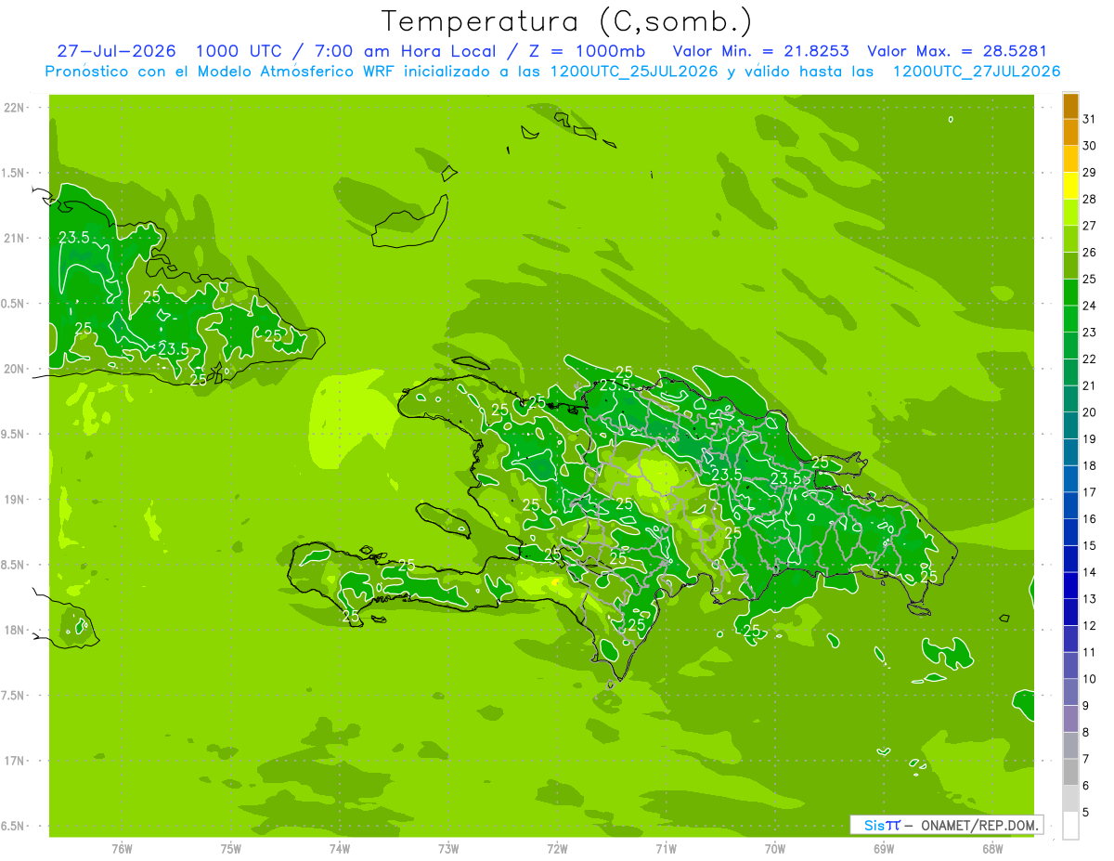This screenshot has width=1114, height=861.
Task: Click color scale label '30'
Action: pyautogui.click(x=1090, y=146)
